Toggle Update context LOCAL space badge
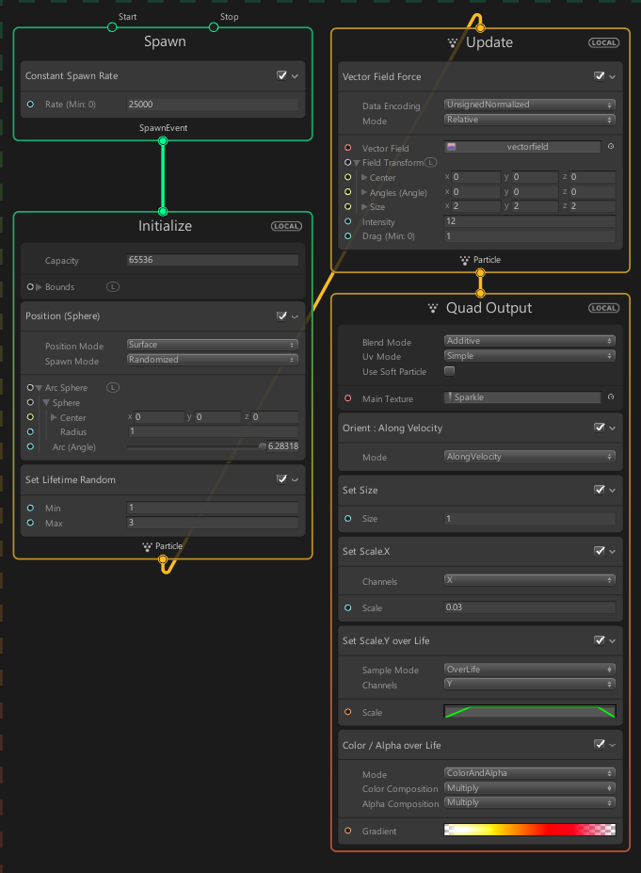Screen dimensions: 641x873 click(603, 43)
